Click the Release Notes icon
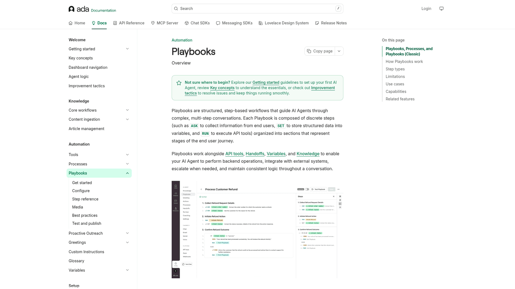Viewport: 515px width, 289px height. (317, 23)
